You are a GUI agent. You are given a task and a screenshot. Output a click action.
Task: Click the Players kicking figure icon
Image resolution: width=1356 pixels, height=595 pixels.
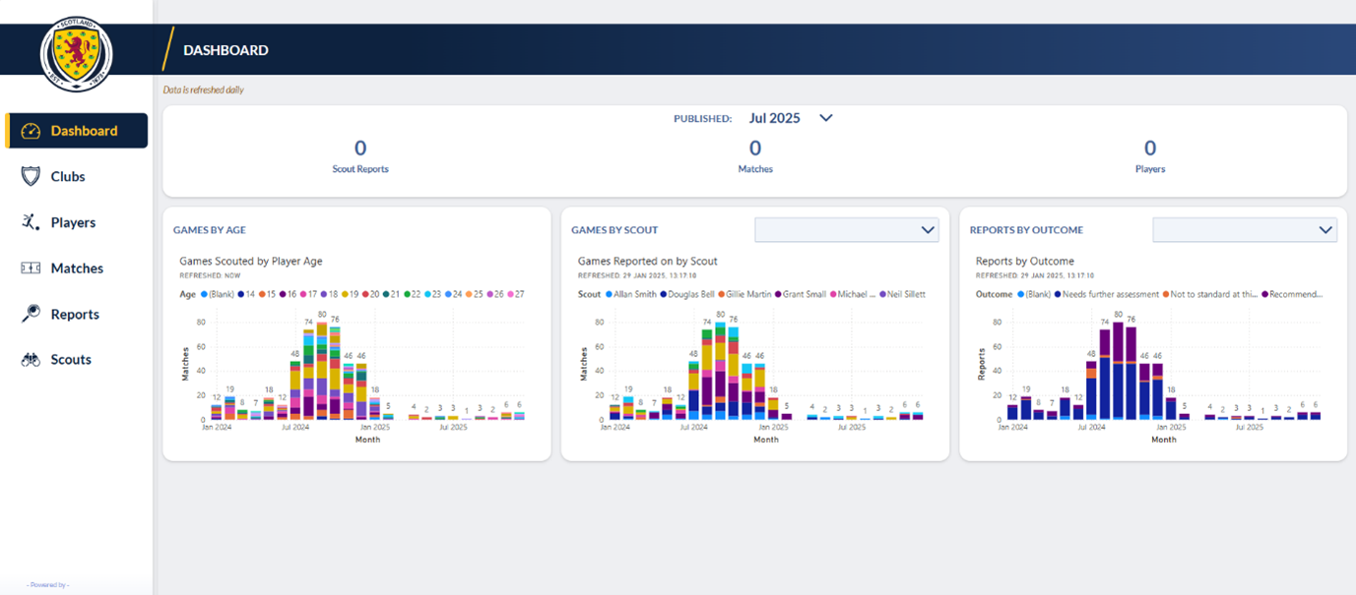tap(31, 222)
